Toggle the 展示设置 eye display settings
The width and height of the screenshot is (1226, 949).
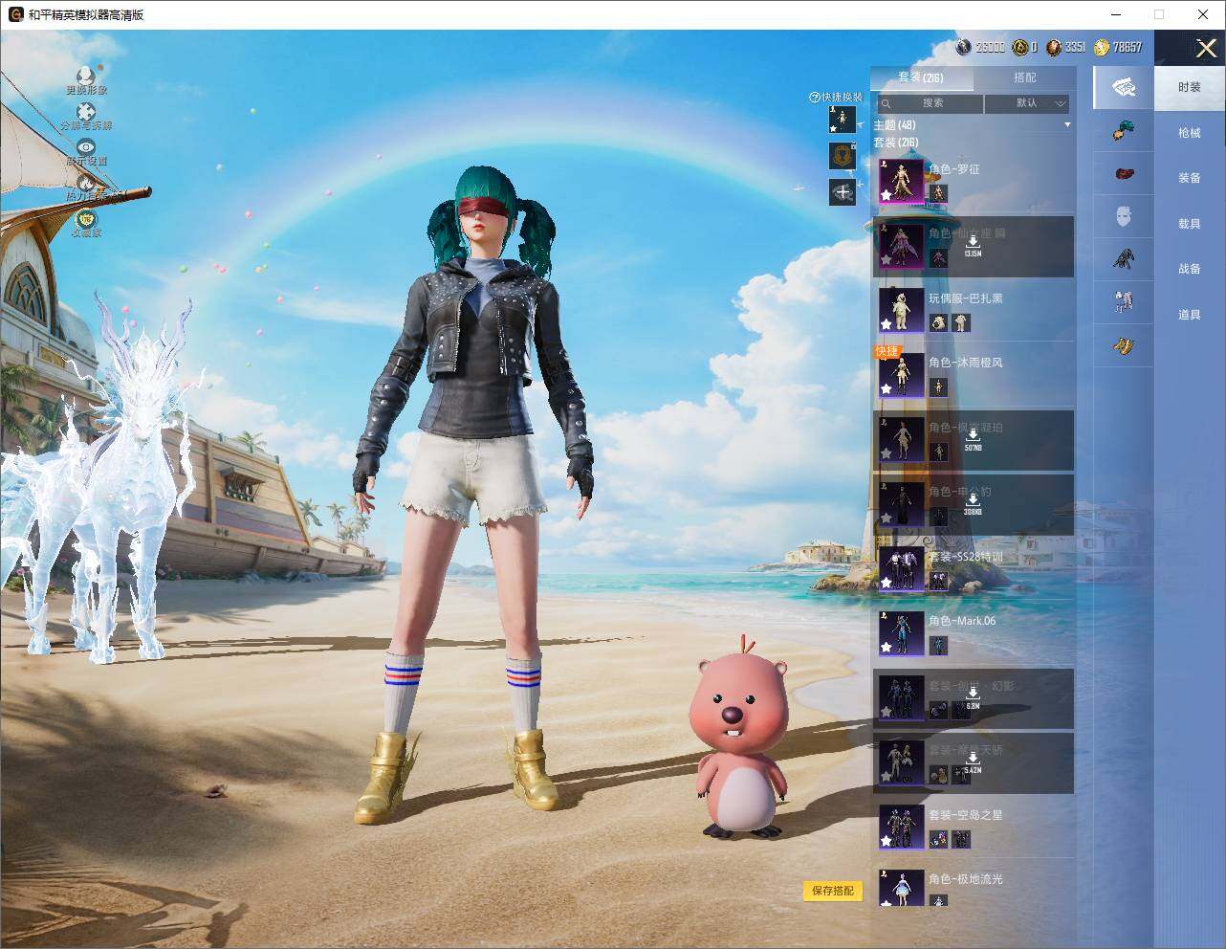pos(86,146)
